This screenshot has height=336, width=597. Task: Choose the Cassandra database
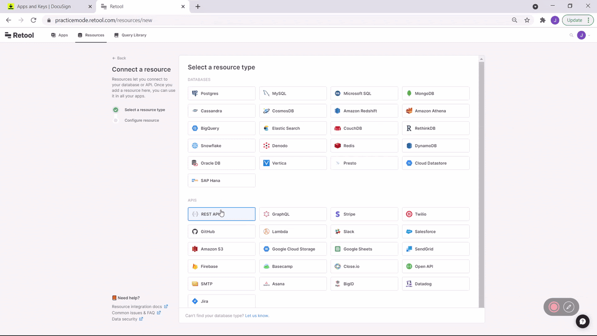(x=222, y=111)
